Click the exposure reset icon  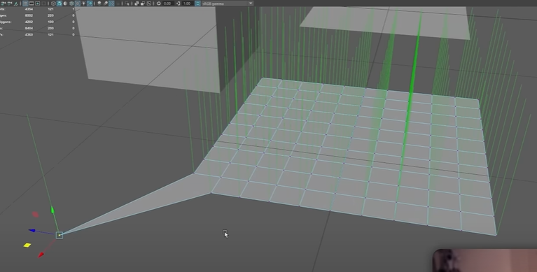point(158,3)
